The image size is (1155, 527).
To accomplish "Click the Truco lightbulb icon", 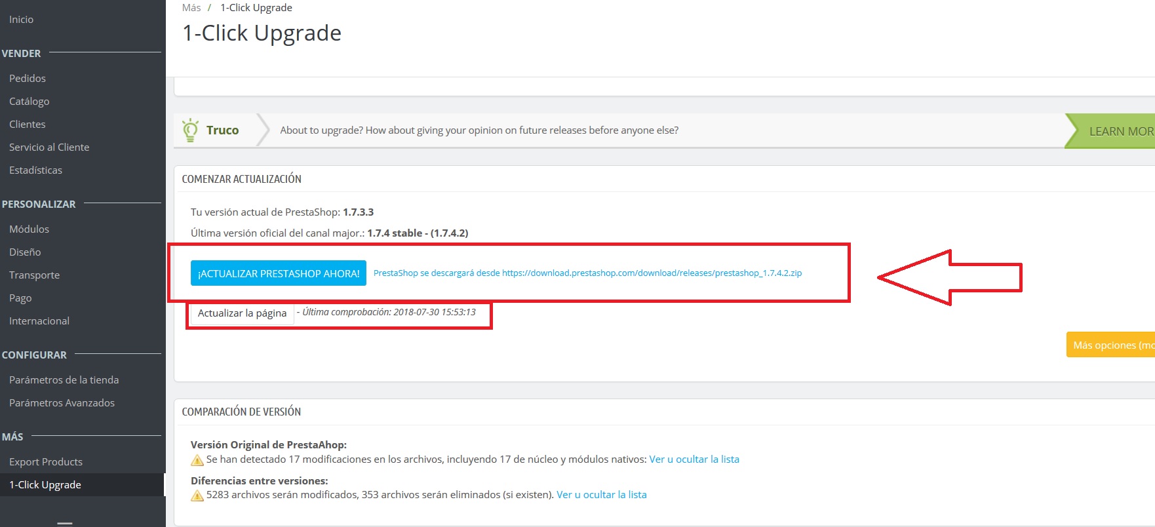I will point(190,130).
